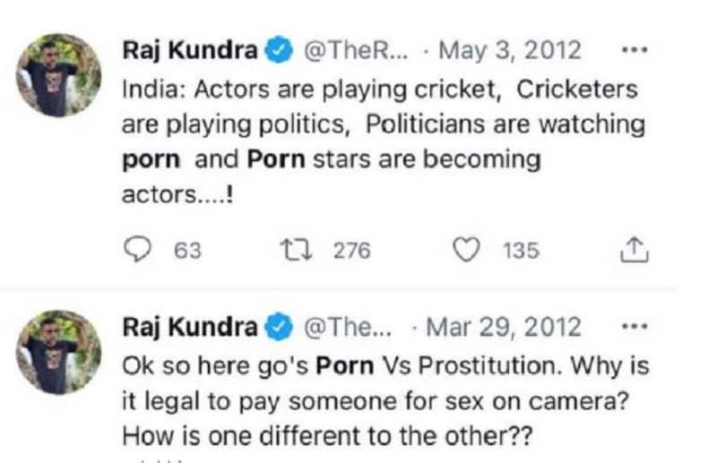Reply to the May 3, 2012 tweet
Screen dimensions: 717x463
tap(136, 250)
